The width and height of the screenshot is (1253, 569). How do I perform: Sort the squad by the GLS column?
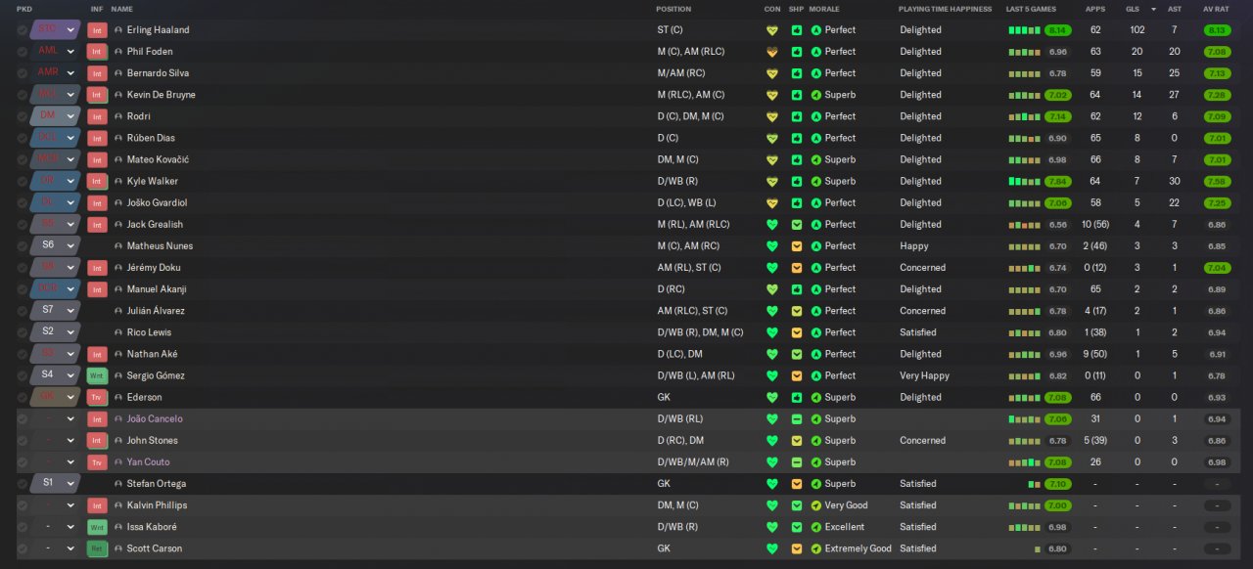(x=1133, y=9)
